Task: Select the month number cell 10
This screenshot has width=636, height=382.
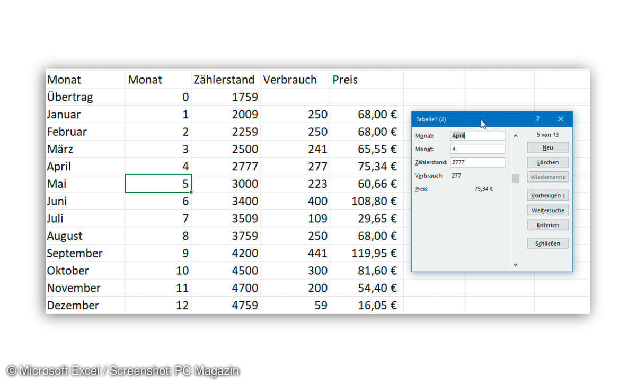Action: tap(158, 271)
